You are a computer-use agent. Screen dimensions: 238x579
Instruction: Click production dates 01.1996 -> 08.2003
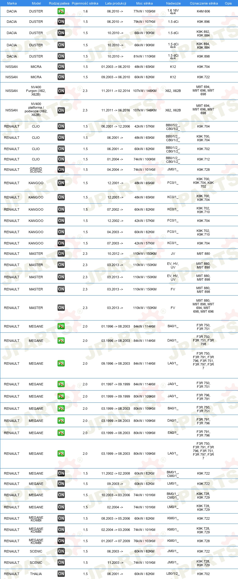[116, 326]
